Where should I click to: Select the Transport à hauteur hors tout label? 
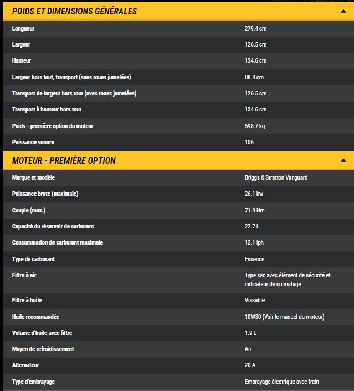click(47, 110)
